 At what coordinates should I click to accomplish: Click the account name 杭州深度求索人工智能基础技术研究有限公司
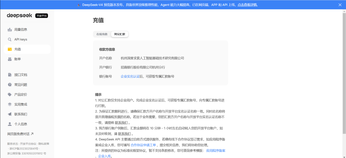[152, 58]
